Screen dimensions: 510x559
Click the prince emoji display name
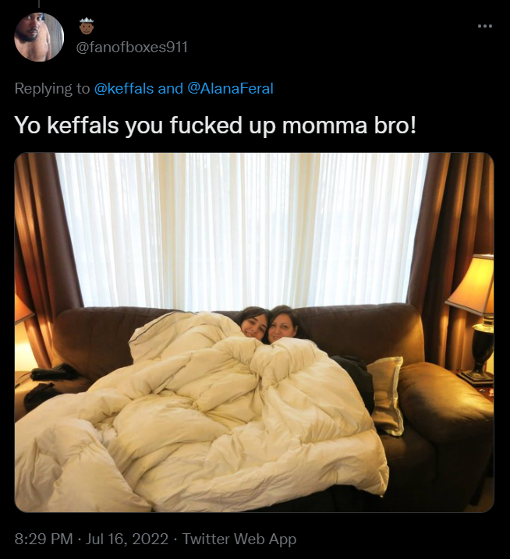pos(86,27)
